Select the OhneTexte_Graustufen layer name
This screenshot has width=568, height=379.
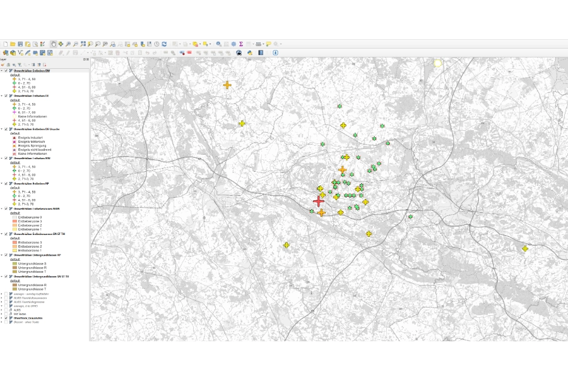click(28, 318)
